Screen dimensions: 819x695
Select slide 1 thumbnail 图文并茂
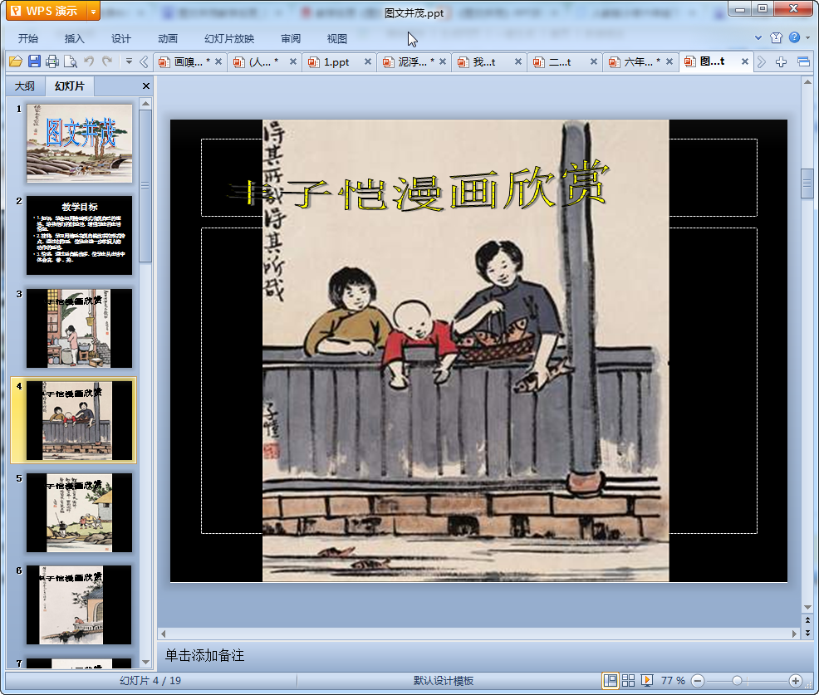pos(80,143)
